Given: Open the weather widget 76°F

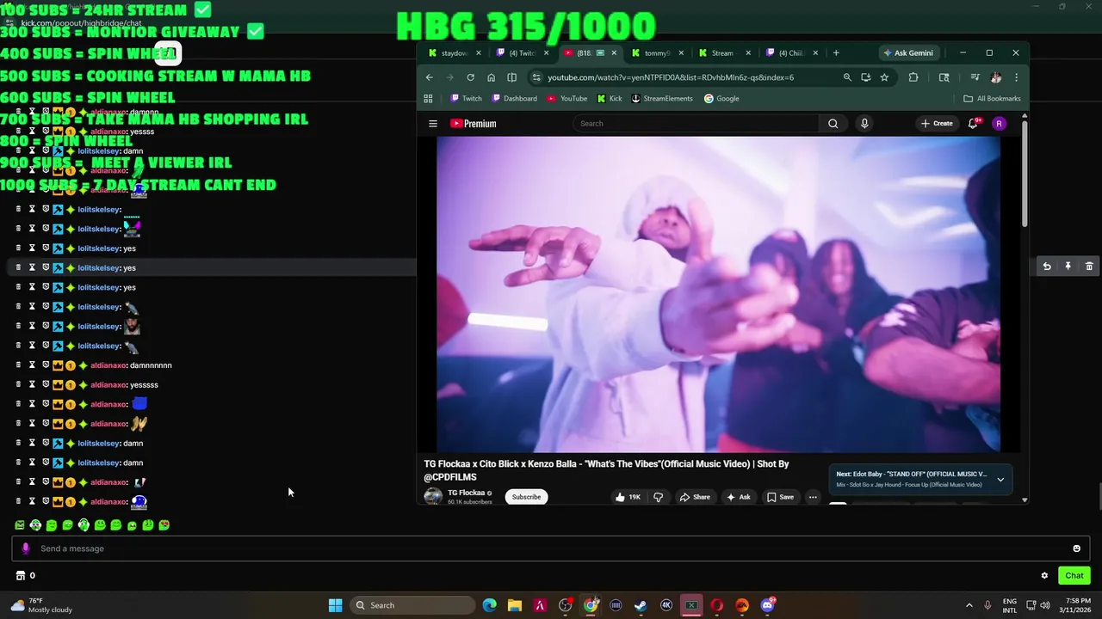Looking at the screenshot, I should pyautogui.click(x=41, y=605).
